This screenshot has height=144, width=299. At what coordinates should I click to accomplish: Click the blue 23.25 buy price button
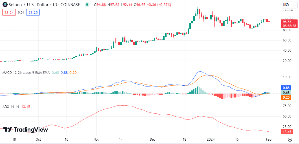tap(33, 12)
